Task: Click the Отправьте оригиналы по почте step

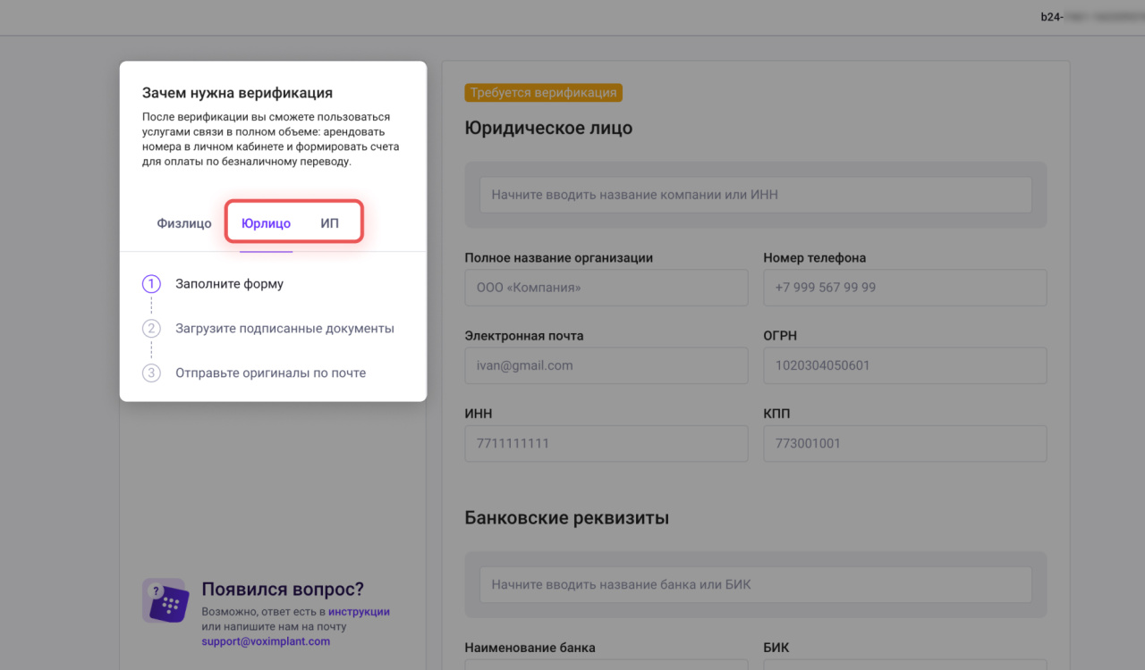Action: pyautogui.click(x=270, y=373)
